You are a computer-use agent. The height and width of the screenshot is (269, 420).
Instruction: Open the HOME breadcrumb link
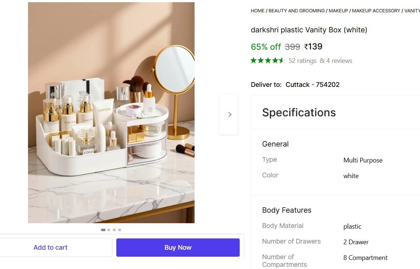click(257, 11)
